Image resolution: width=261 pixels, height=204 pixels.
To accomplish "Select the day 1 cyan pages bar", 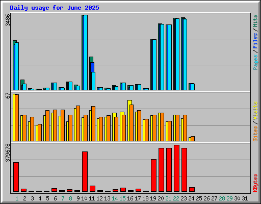I will click(17, 66).
